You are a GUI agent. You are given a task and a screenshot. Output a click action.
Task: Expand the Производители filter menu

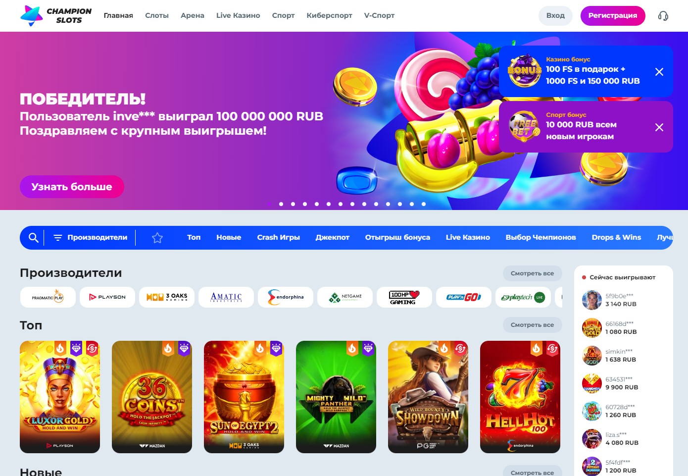[x=90, y=238]
